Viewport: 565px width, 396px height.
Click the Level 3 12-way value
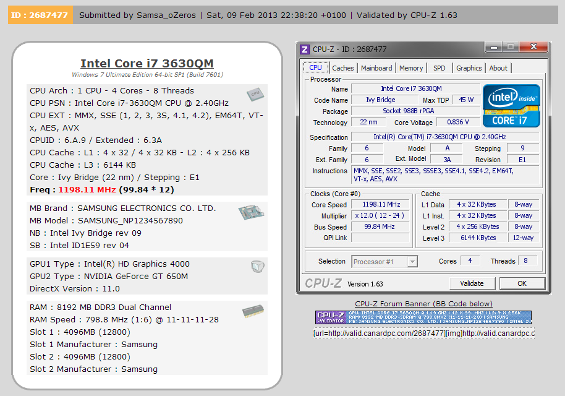tap(524, 238)
